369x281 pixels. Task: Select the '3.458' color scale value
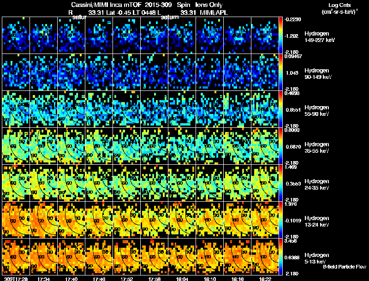[x=291, y=241]
